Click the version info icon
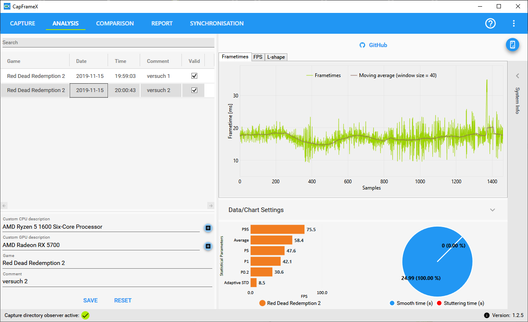Screen dimensions: 528x322 (487, 315)
